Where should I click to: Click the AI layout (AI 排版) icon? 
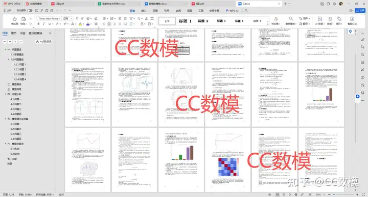point(320,19)
